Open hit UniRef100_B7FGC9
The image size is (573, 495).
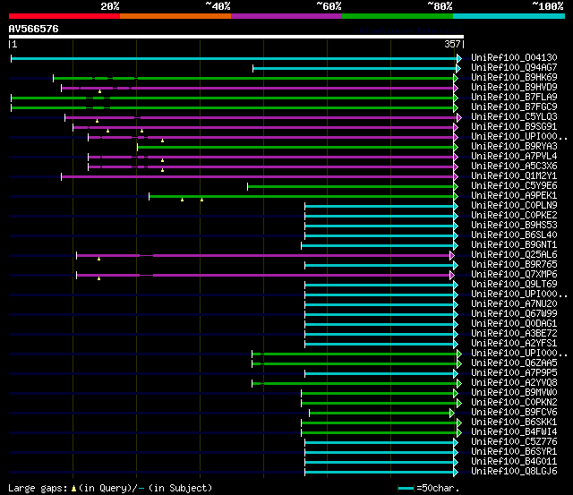(x=514, y=107)
